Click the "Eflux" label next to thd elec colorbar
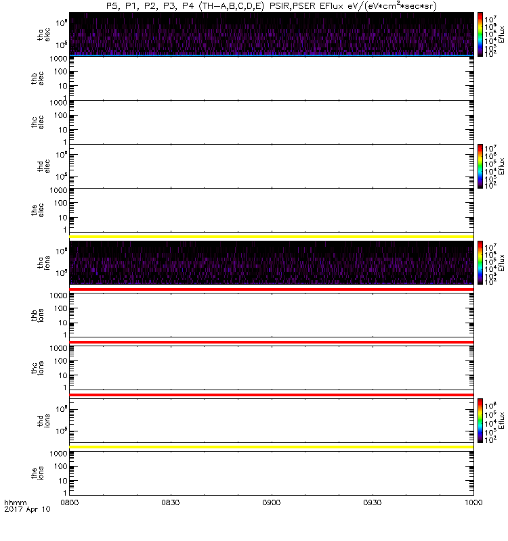Image resolution: width=508 pixels, height=541 pixels. tap(501, 166)
